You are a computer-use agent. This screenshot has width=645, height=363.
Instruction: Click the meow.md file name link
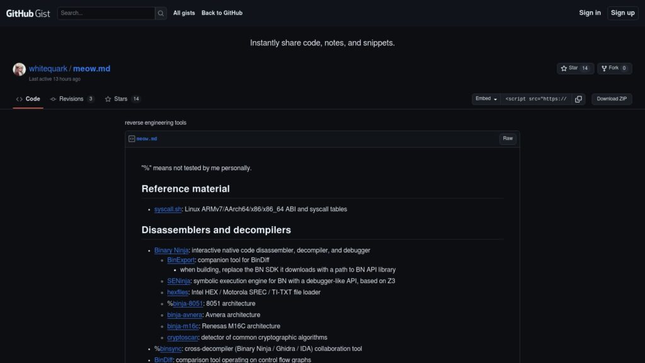pyautogui.click(x=146, y=139)
